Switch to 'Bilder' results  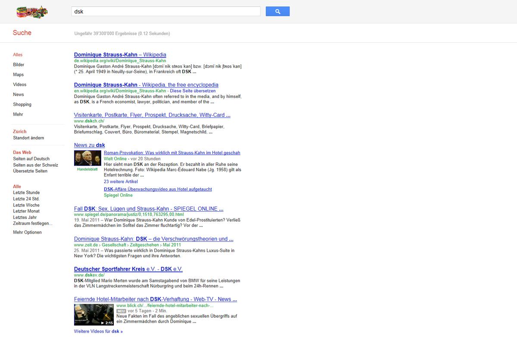[x=19, y=65]
